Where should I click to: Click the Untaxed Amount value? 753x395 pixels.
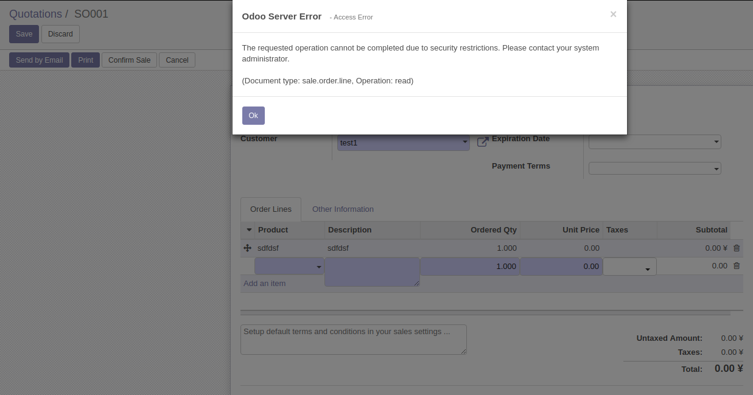click(x=732, y=338)
